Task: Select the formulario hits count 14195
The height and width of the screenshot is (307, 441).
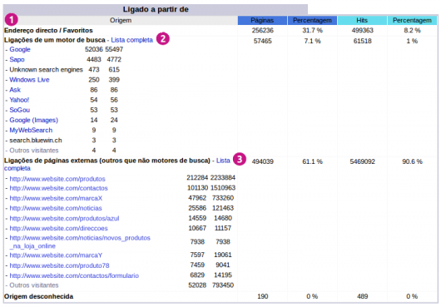Action: tap(223, 275)
